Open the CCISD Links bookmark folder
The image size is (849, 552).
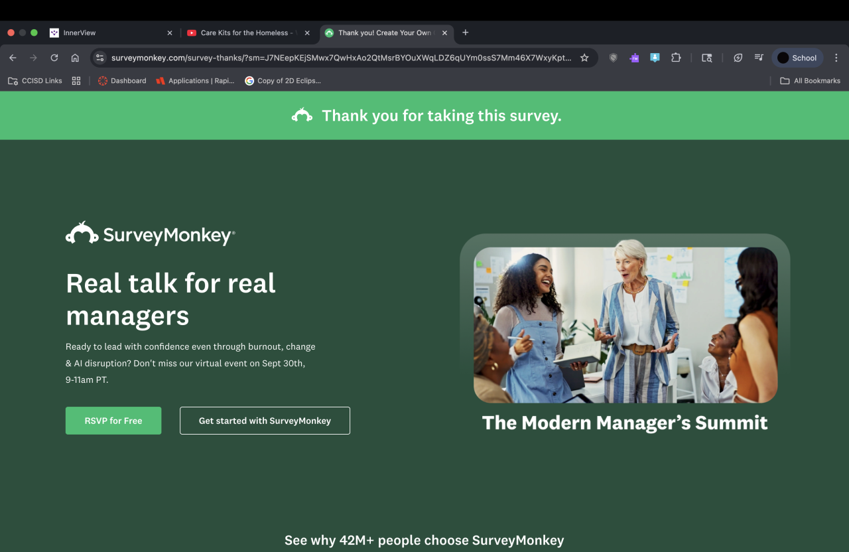tap(35, 81)
